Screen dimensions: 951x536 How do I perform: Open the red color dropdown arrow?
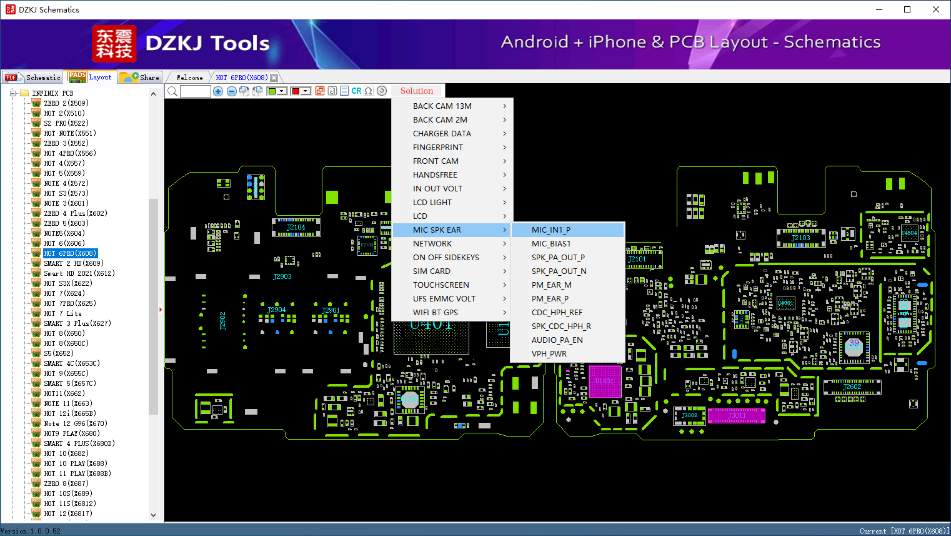pos(306,91)
